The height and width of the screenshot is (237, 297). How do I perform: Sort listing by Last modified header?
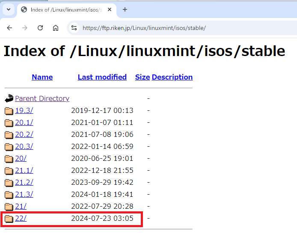pyautogui.click(x=102, y=77)
